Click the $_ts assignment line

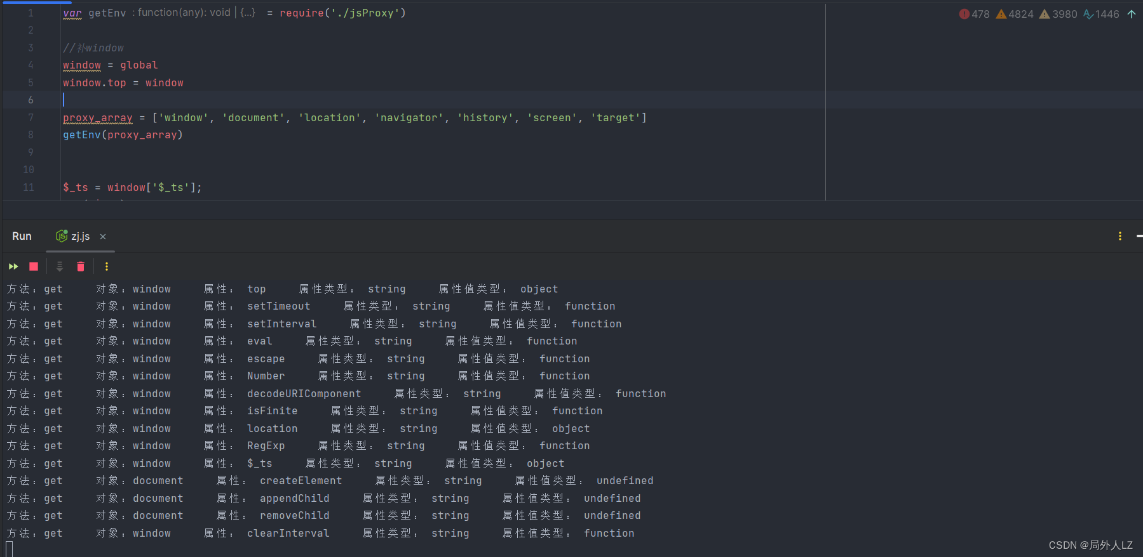[132, 188]
